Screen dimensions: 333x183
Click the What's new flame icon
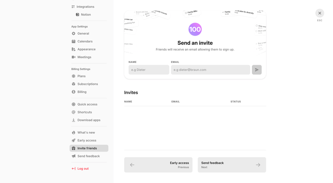pyautogui.click(x=74, y=132)
